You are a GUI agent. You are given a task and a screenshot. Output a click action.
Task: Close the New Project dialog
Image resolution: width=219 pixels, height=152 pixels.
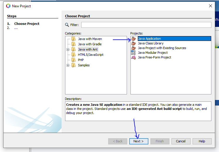tap(210, 6)
